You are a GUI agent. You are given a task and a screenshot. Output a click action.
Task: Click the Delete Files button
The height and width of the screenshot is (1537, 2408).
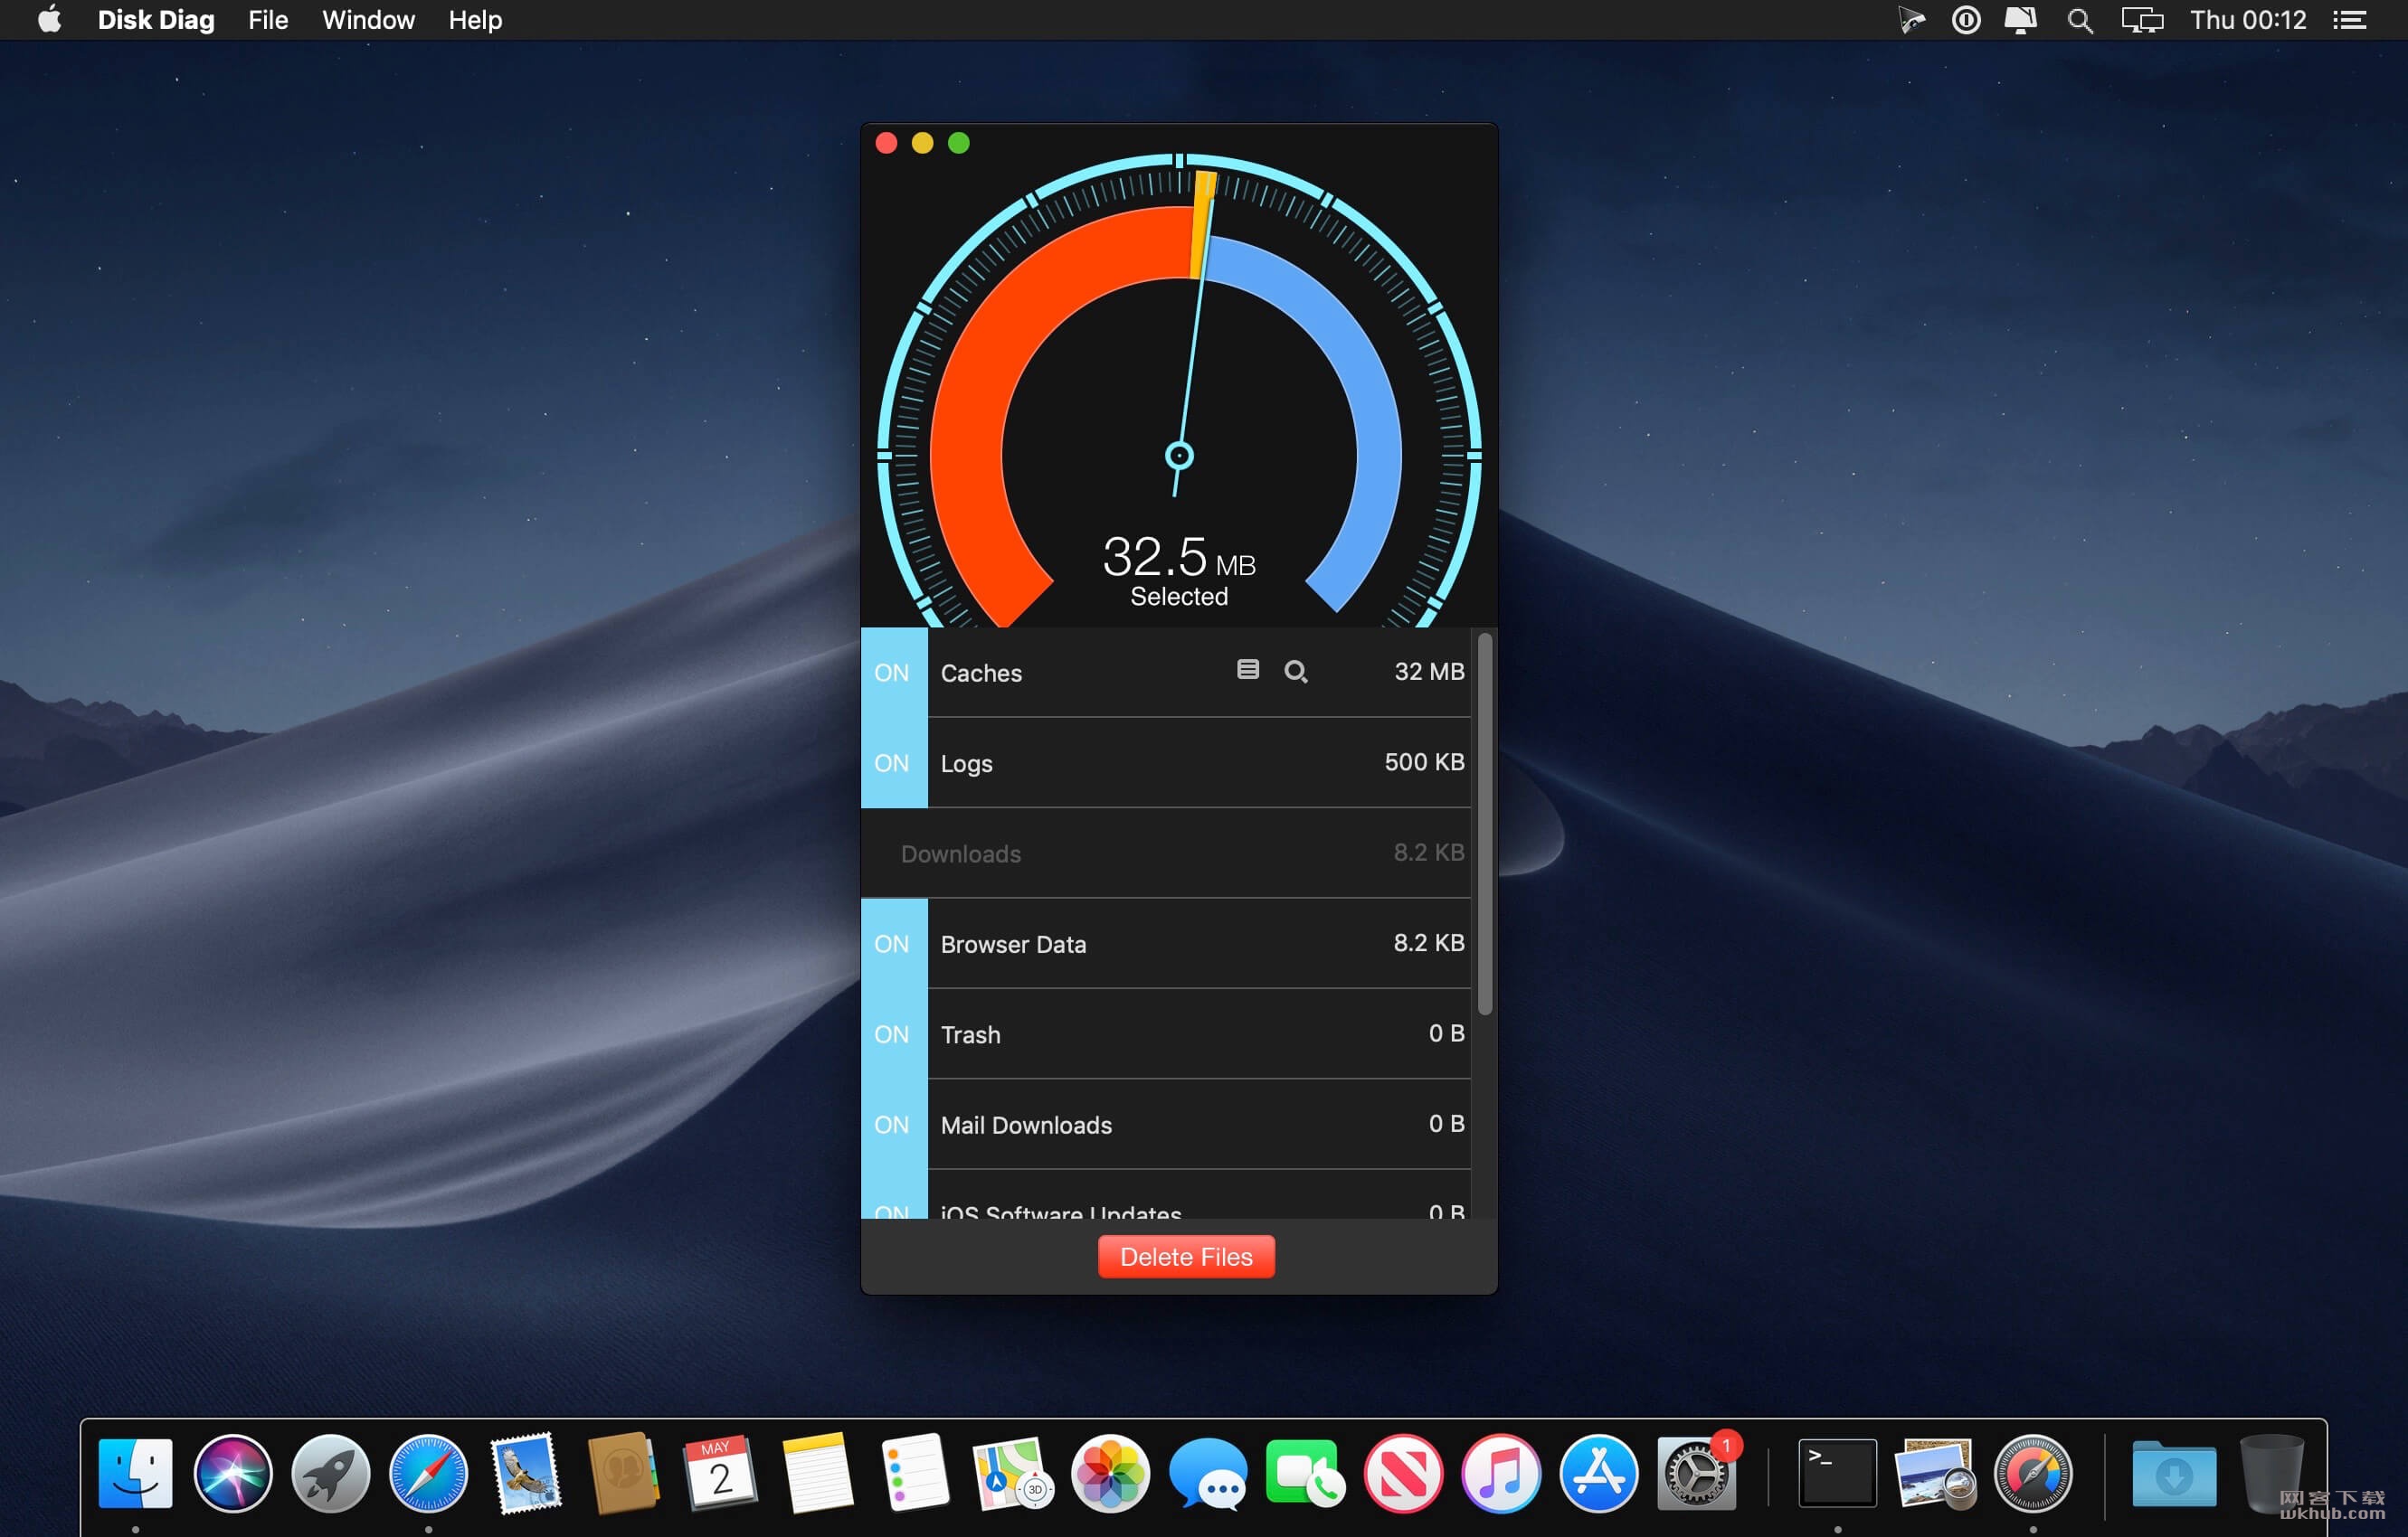(1186, 1258)
